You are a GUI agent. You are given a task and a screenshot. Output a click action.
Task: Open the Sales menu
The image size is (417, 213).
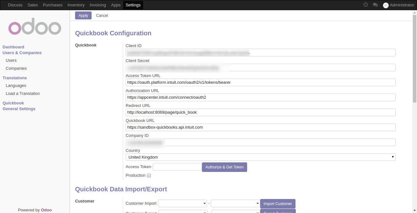tap(33, 5)
